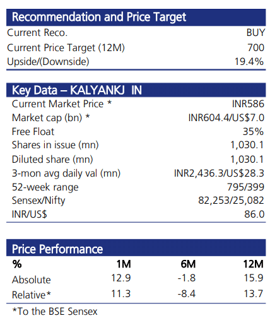The image size is (270, 323).
Task: Click the Relative 6M value -8.4
Action: pyautogui.click(x=187, y=294)
